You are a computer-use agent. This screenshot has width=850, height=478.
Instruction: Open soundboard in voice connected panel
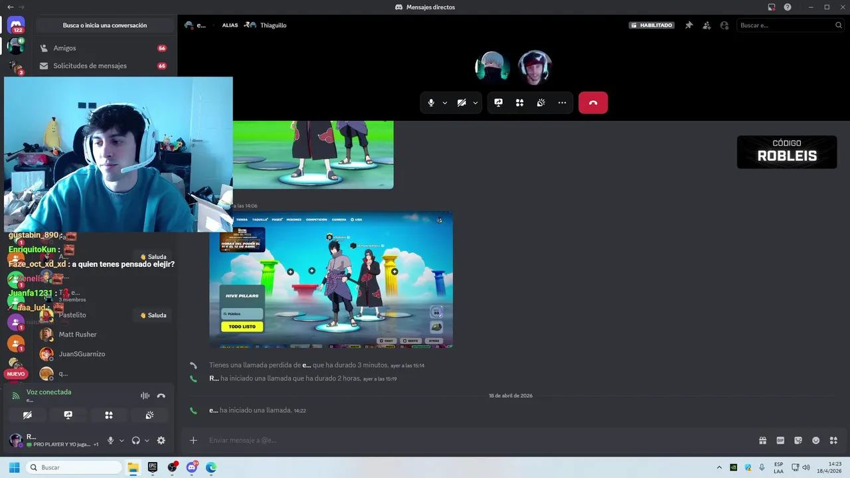pyautogui.click(x=149, y=415)
